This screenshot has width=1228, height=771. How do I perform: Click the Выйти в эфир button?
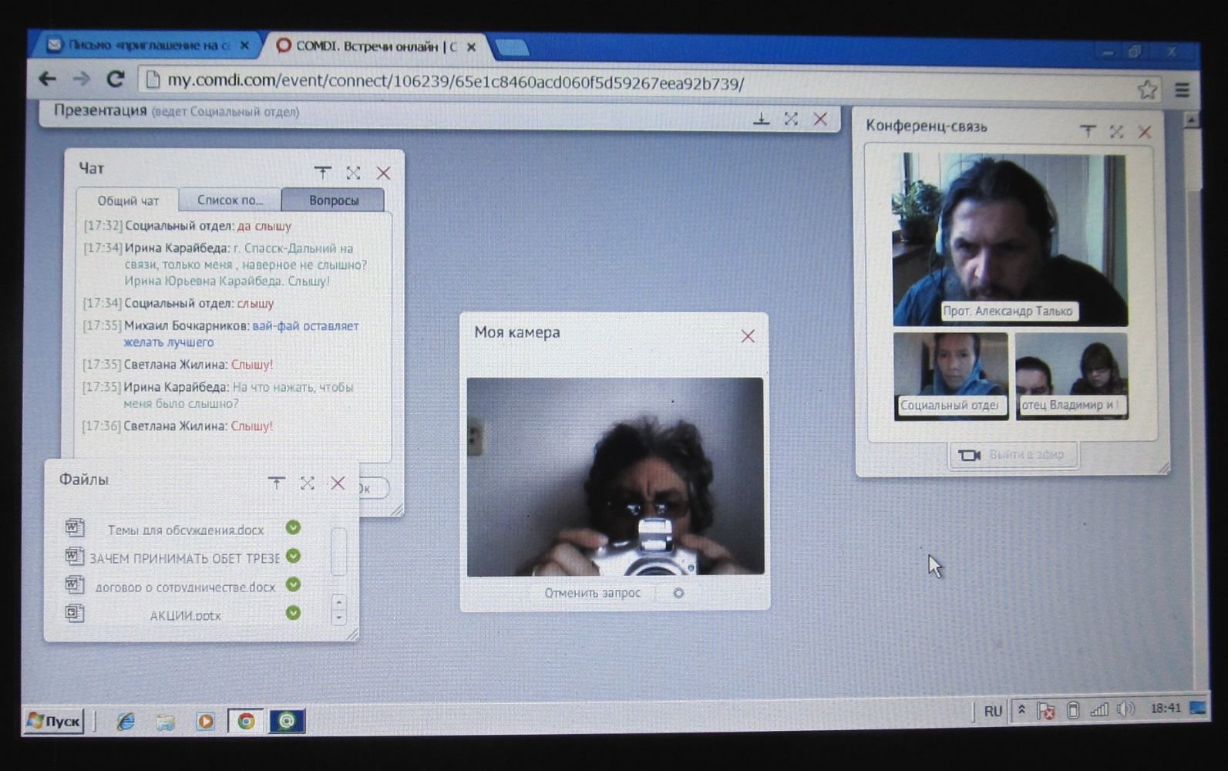click(x=1013, y=455)
